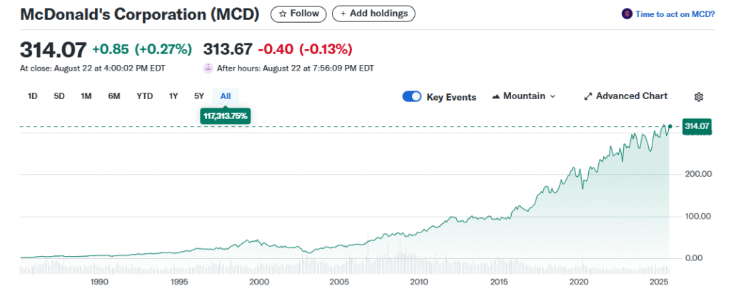Click the 117,313.75% gain badge

pos(226,116)
